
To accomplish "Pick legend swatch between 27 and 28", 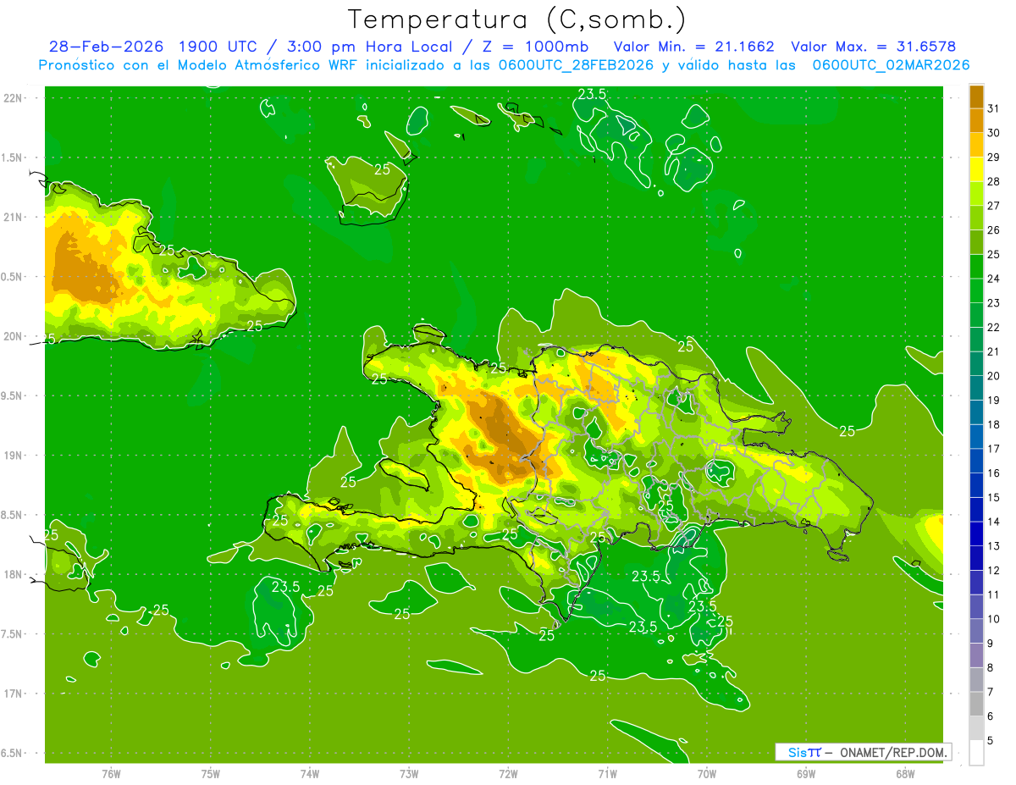I will (x=976, y=193).
